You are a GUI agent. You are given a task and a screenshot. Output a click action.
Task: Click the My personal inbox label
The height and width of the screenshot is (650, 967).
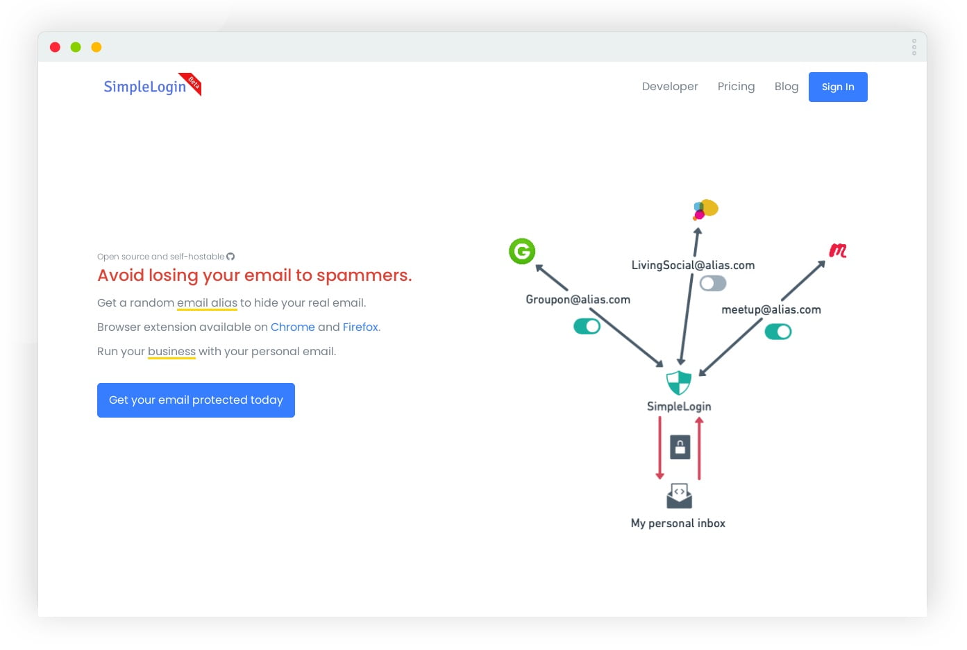tap(678, 523)
